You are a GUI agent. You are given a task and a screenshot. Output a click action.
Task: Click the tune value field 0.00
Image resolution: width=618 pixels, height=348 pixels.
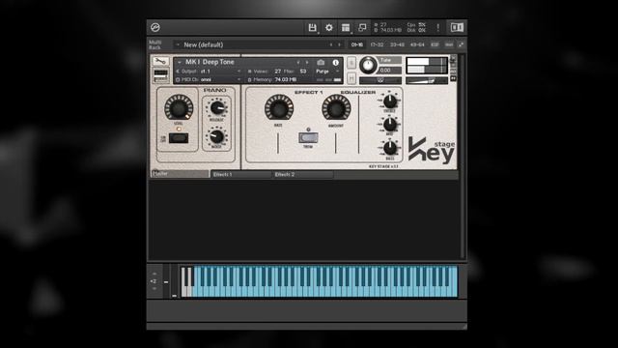pos(389,71)
